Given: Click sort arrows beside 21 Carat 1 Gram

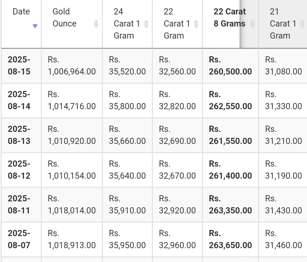Looking at the screenshot, I should point(302,24).
